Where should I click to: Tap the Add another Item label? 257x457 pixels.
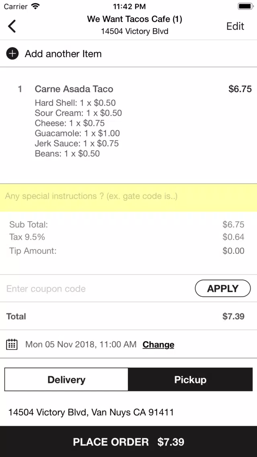[x=63, y=54]
